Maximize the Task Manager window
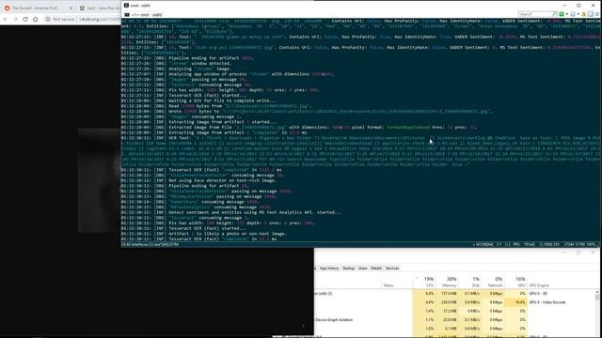 tap(578, 253)
